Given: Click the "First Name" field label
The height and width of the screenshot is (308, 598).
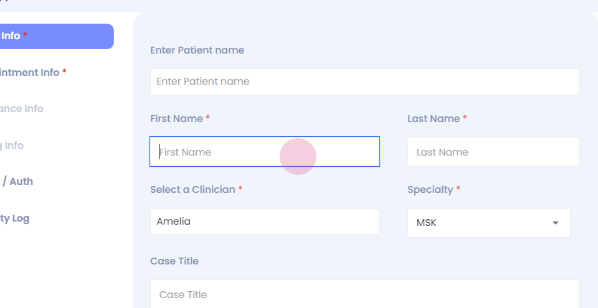Looking at the screenshot, I should pyautogui.click(x=176, y=118).
